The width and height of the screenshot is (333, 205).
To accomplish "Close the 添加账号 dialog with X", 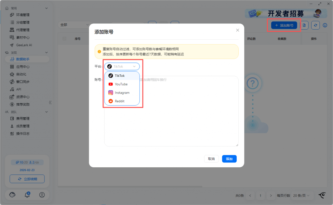I will [x=237, y=30].
